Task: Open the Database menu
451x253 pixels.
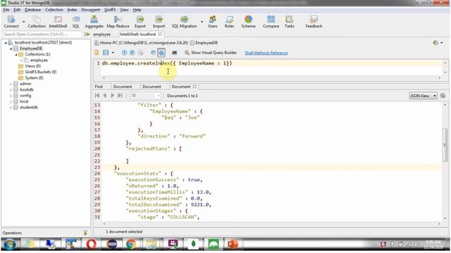Action: pos(33,10)
